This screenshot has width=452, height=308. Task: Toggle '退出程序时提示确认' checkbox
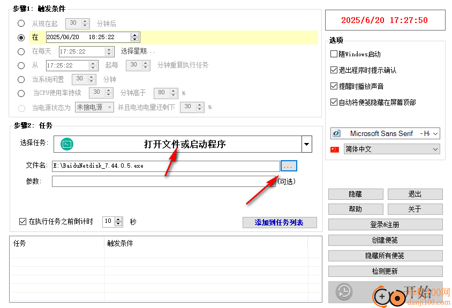334,70
